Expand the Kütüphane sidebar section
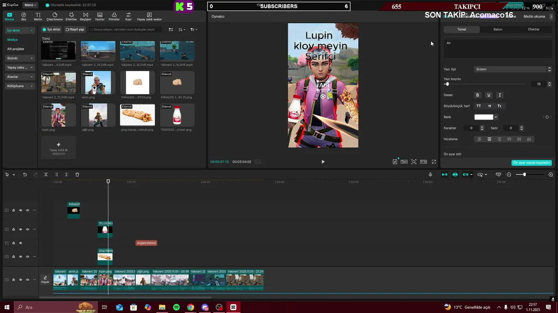 [x=20, y=86]
